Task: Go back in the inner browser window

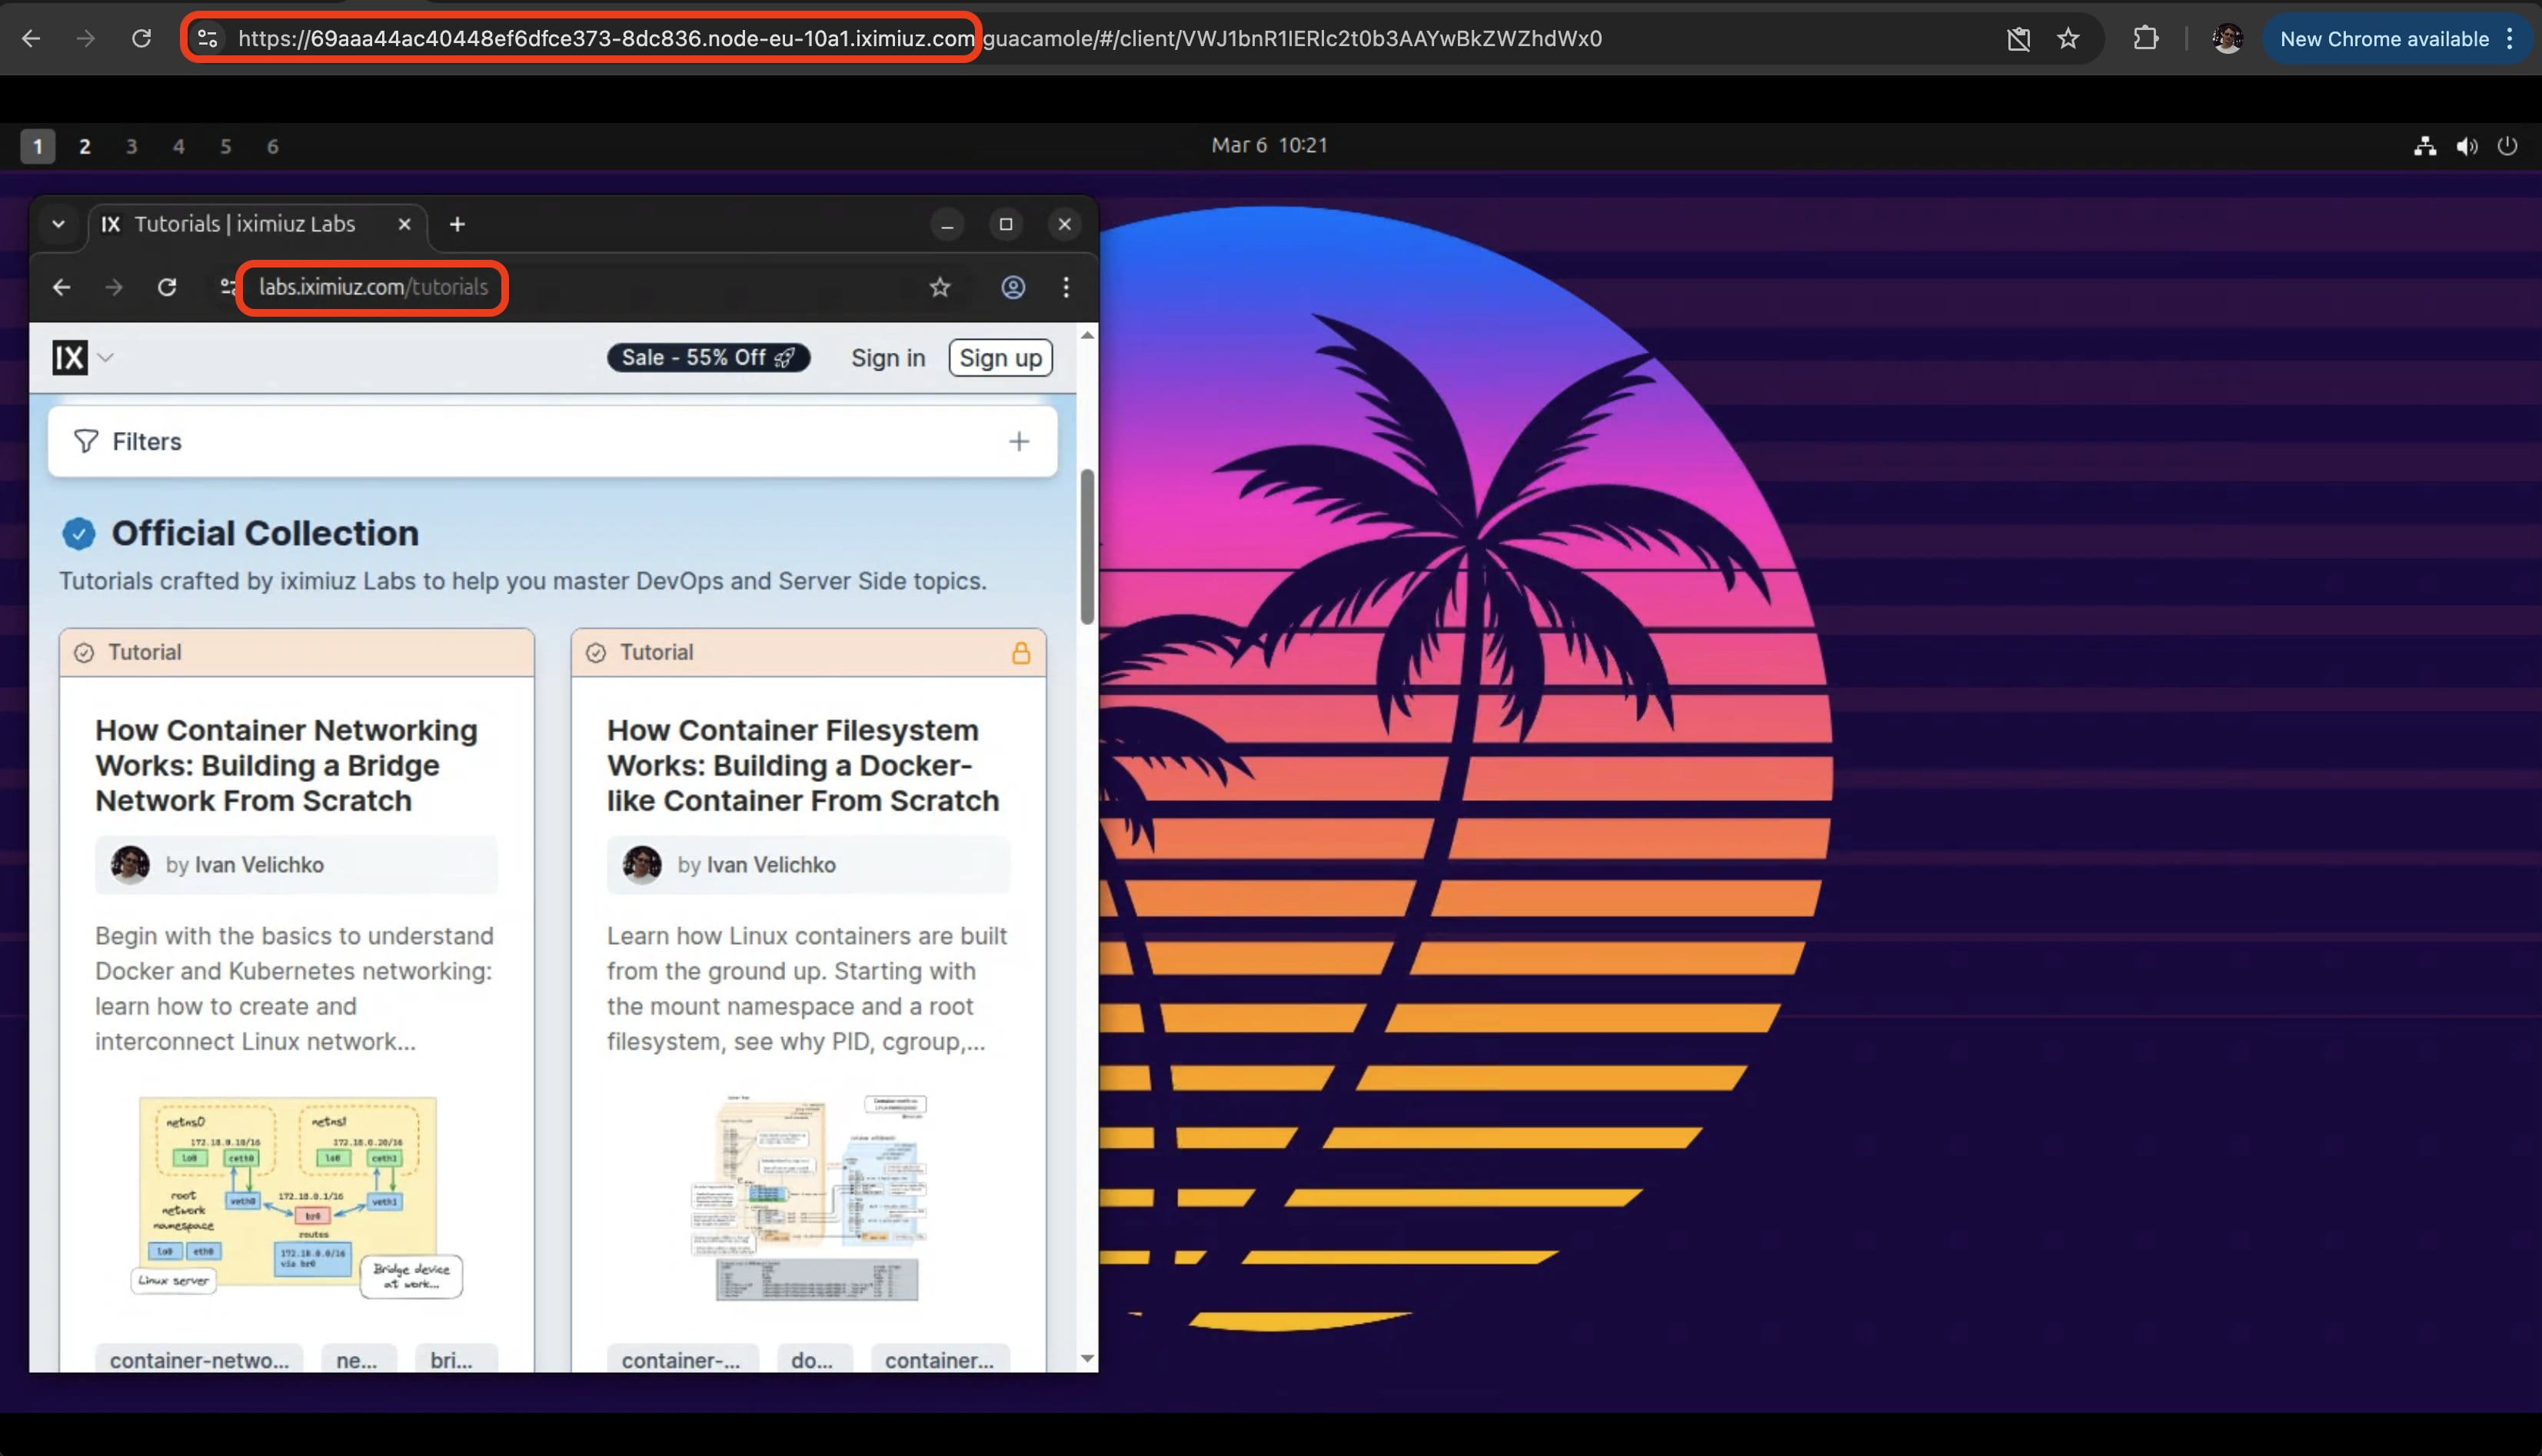Action: (x=61, y=287)
